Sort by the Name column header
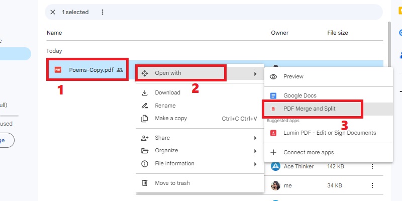The height and width of the screenshot is (201, 402). click(54, 33)
